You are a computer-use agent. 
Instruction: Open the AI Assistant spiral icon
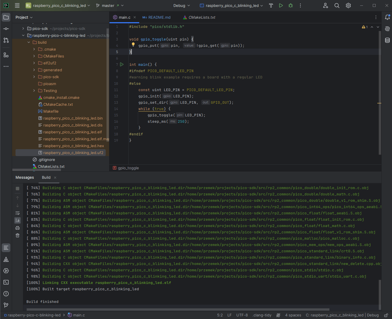tap(387, 29)
